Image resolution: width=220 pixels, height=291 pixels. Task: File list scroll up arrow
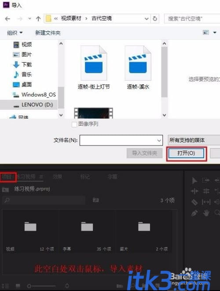(x=164, y=44)
